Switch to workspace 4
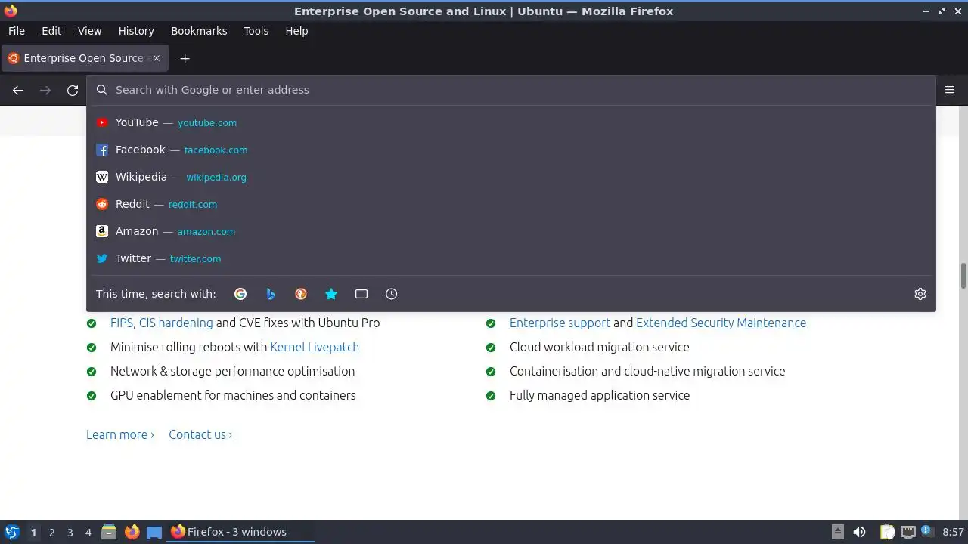The height and width of the screenshot is (544, 968). click(88, 533)
